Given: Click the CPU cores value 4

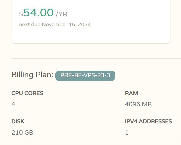Looking at the screenshot, I should [x=13, y=104].
